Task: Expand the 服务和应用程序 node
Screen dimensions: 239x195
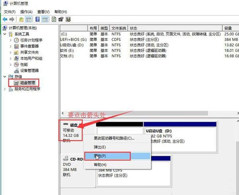Action: [5, 89]
